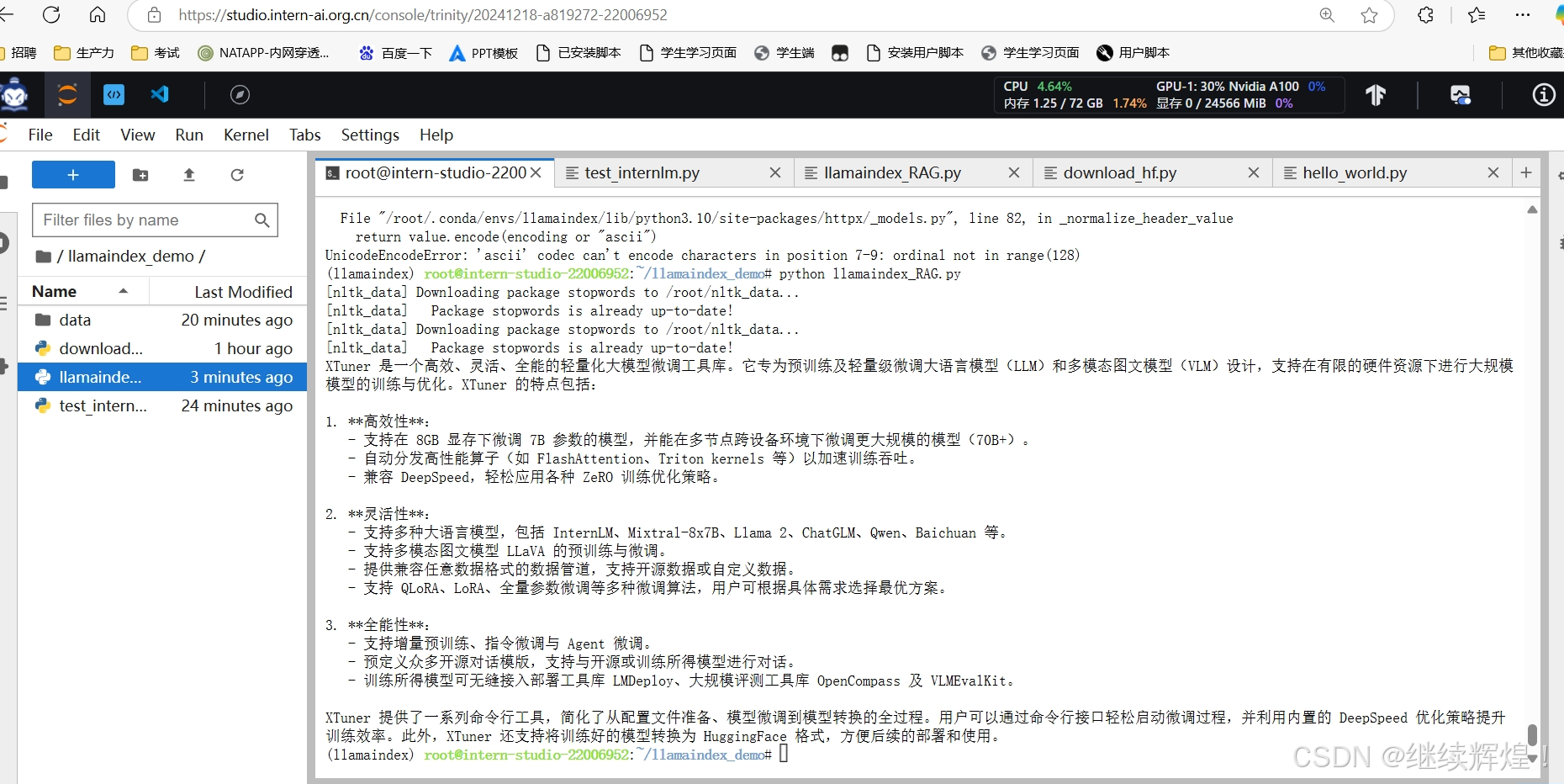1564x784 pixels.
Task: Open the browser more options menu
Action: (1523, 14)
